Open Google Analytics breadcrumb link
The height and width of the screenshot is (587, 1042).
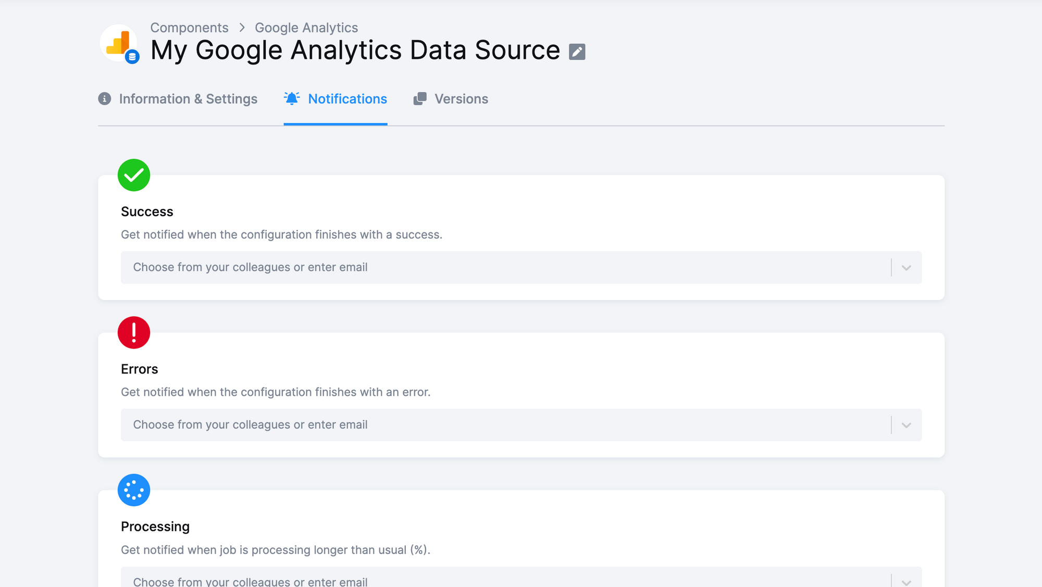pyautogui.click(x=306, y=28)
